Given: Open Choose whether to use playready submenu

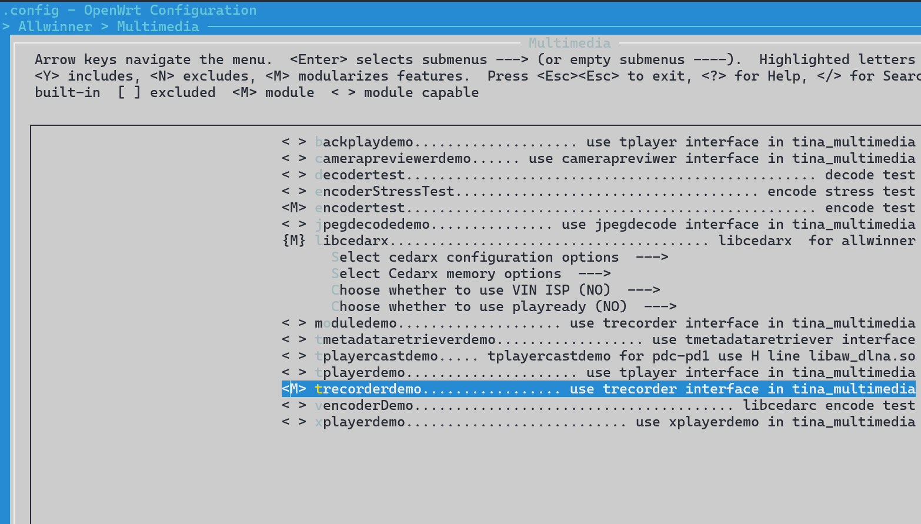Looking at the screenshot, I should tap(504, 306).
